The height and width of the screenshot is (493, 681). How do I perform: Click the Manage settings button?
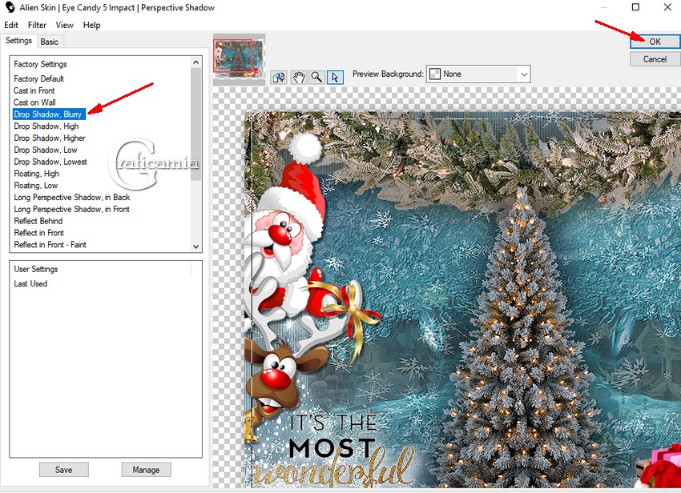tap(146, 470)
